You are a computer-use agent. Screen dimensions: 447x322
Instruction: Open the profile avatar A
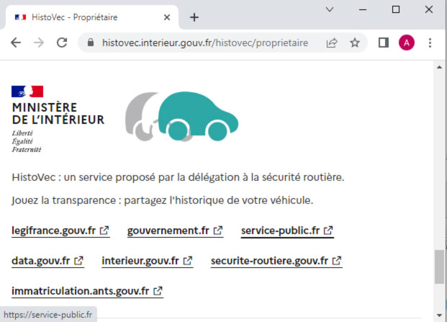pos(407,43)
